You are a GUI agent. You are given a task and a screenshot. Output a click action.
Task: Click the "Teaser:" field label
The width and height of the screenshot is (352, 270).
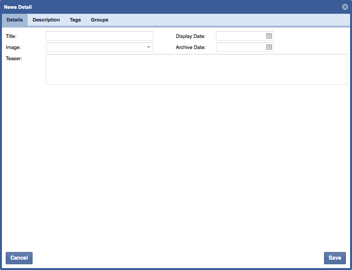[14, 59]
